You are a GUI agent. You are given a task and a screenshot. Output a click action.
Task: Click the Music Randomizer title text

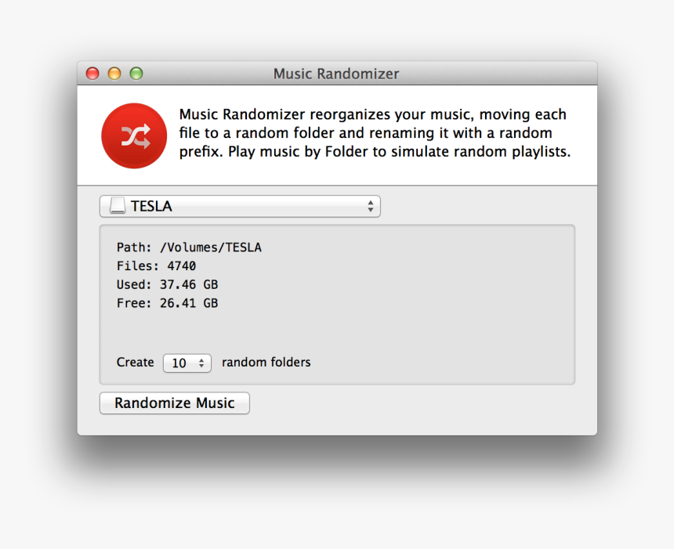click(336, 74)
